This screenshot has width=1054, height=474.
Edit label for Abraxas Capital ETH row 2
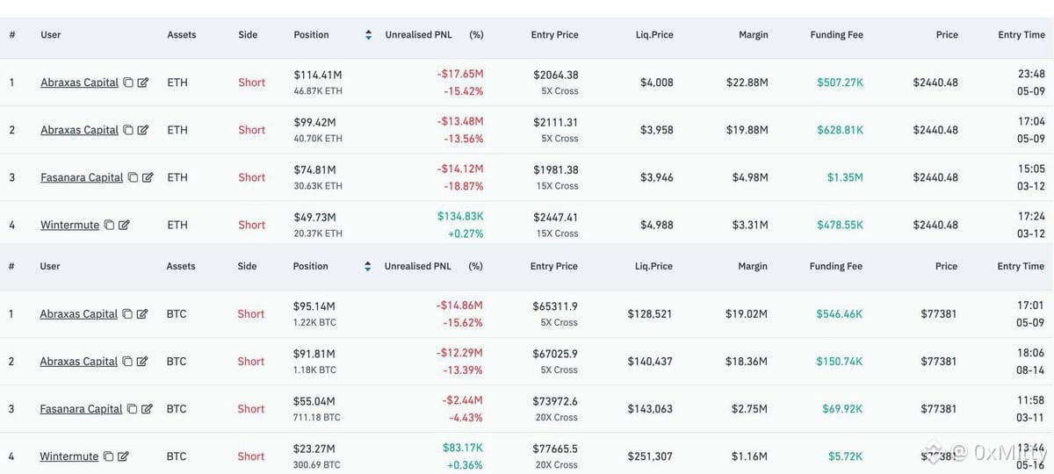tap(143, 130)
